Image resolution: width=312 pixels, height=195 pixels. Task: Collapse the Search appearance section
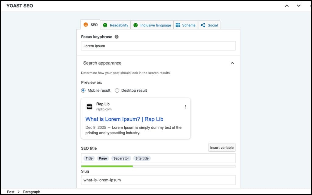[232, 63]
